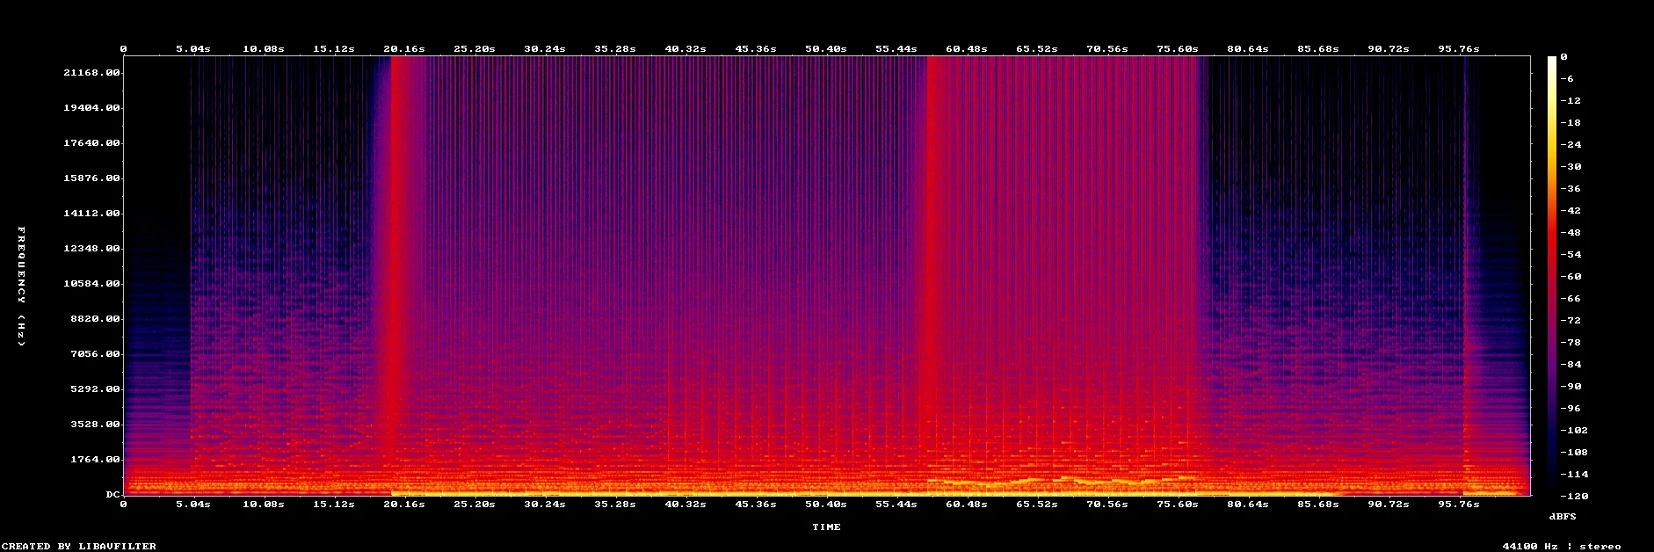The image size is (1654, 552).
Task: Click the -102 dBFS scale value
Action: (x=1574, y=431)
